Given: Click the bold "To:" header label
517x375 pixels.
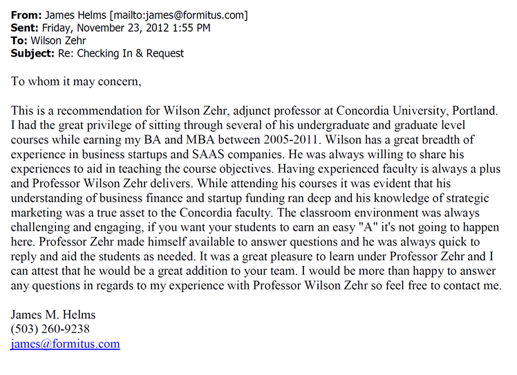Looking at the screenshot, I should pos(19,40).
